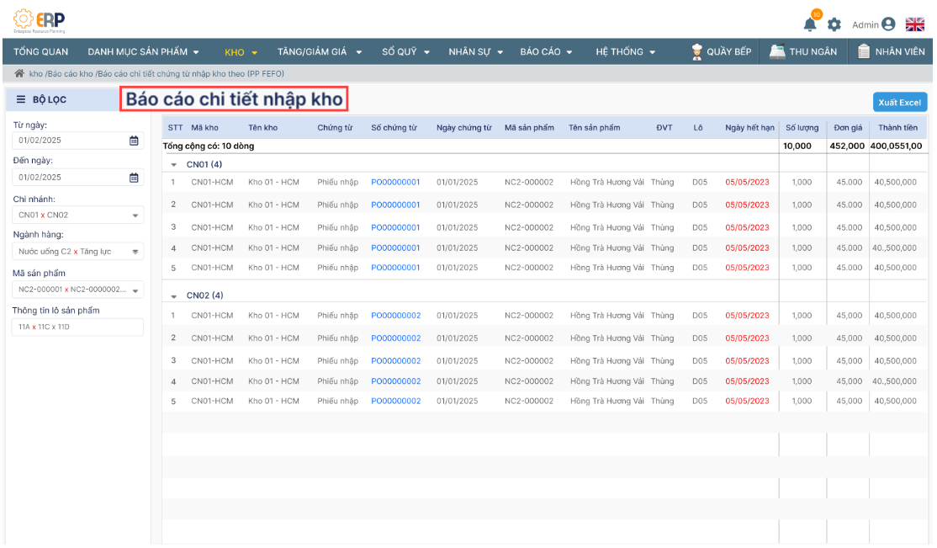The image size is (937, 548).
Task: Toggle the Bộ Lọc hamburger menu
Action: click(21, 99)
